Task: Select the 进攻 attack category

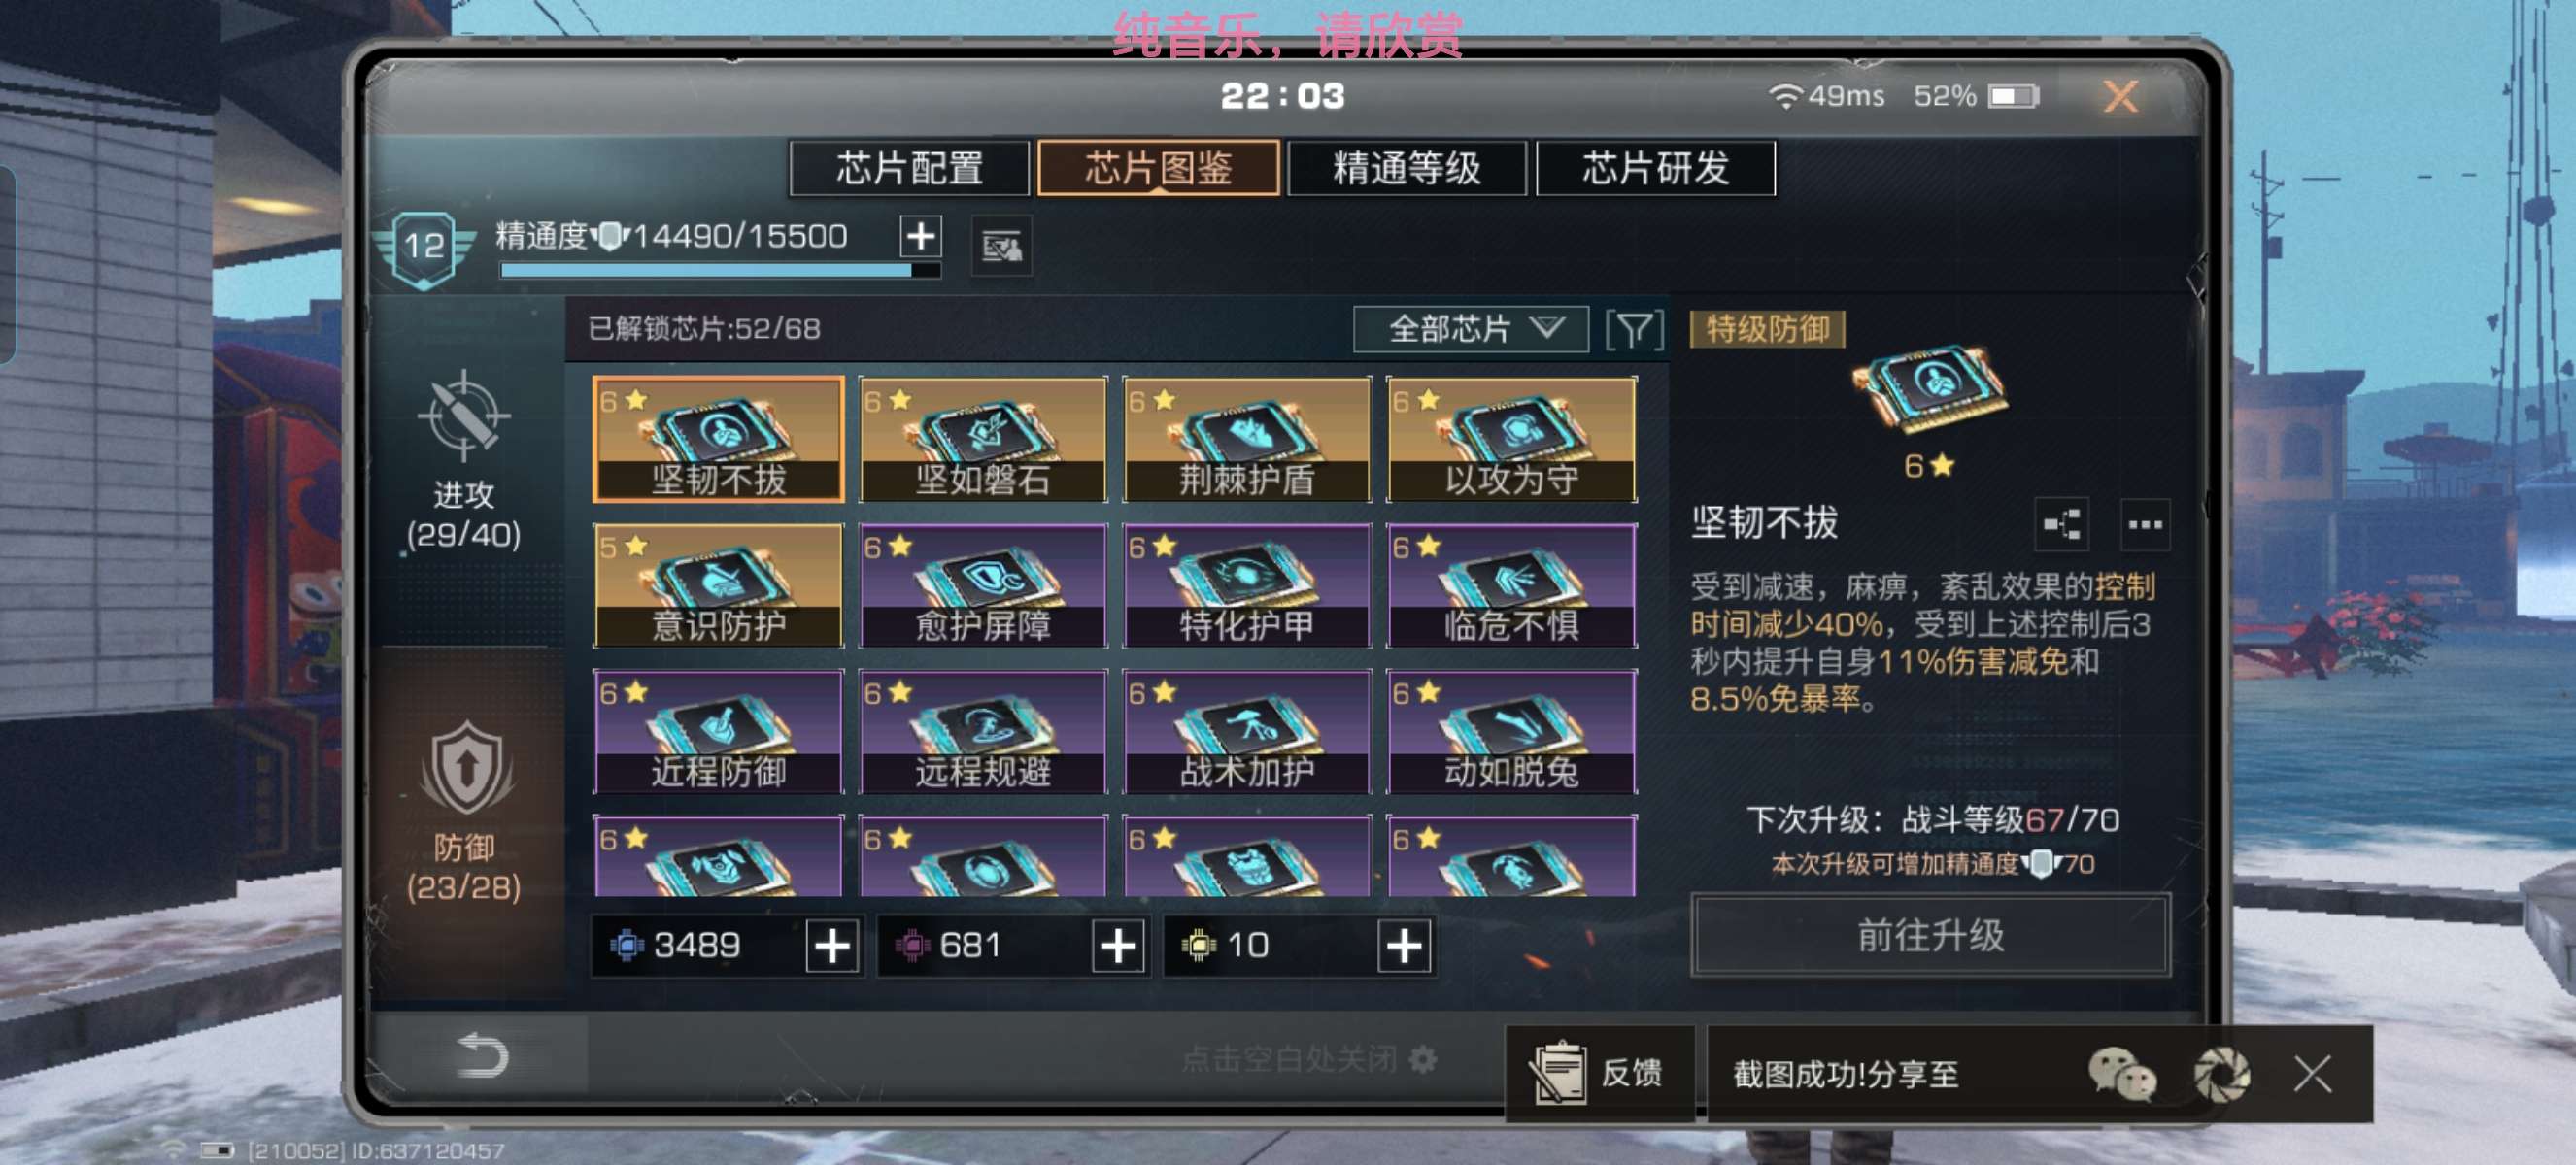Action: pos(464,460)
